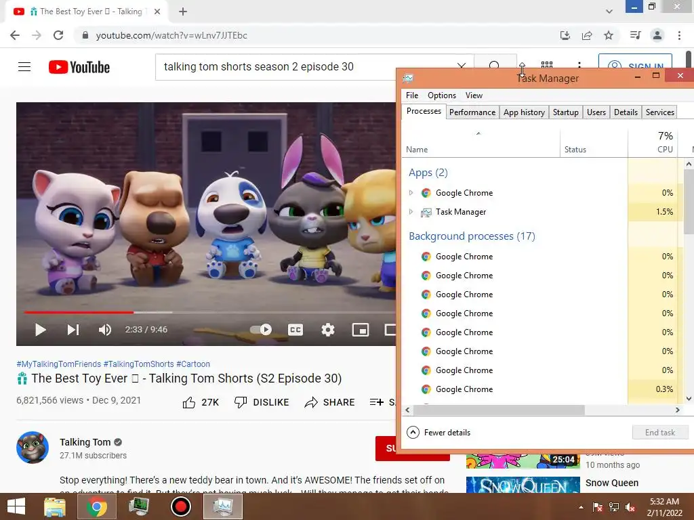
Task: Open YouTube apps grid icon
Action: tap(547, 66)
